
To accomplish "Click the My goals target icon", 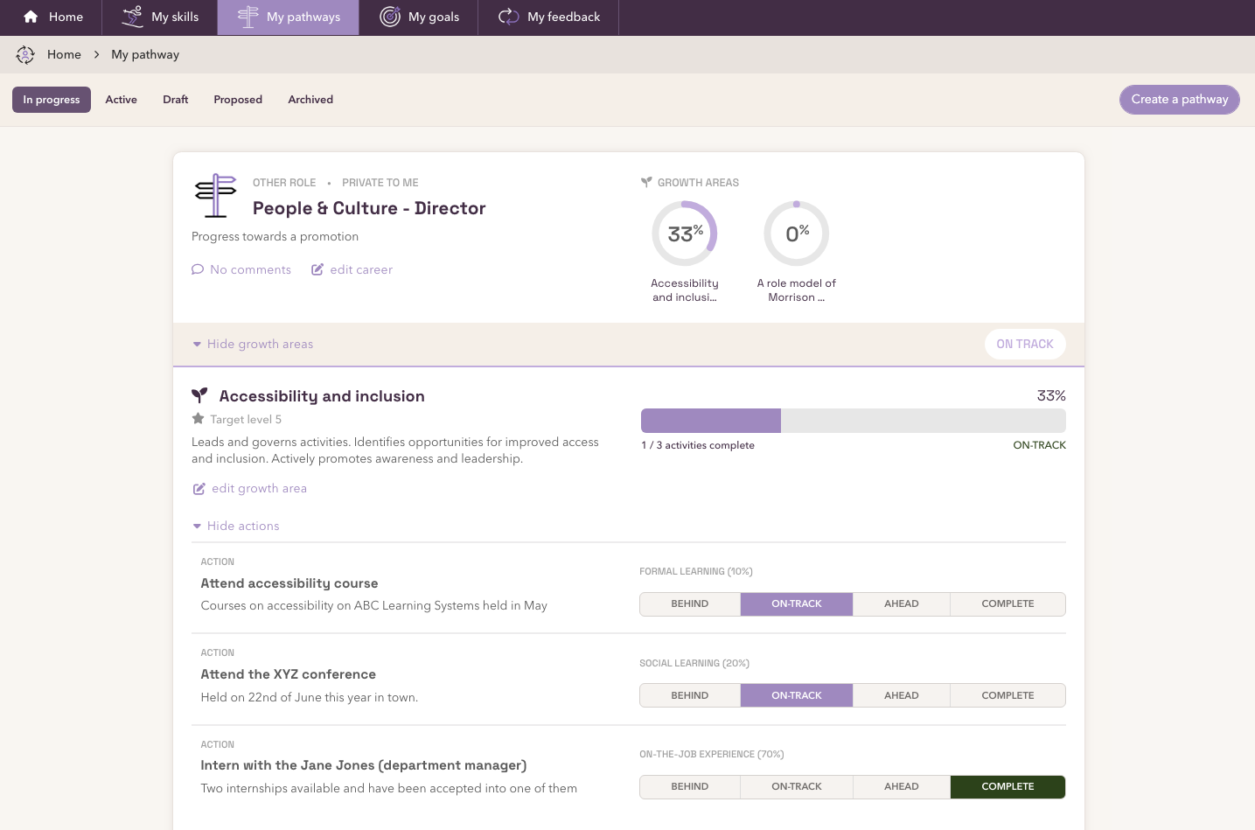I will click(390, 17).
